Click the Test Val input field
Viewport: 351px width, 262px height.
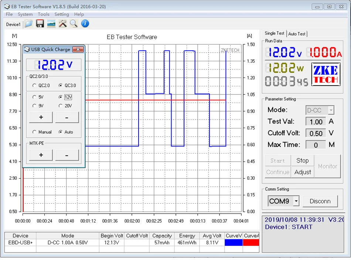point(316,122)
